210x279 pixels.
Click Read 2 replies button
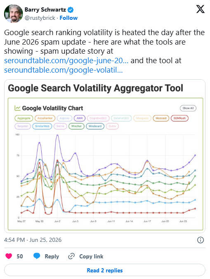pyautogui.click(x=105, y=270)
